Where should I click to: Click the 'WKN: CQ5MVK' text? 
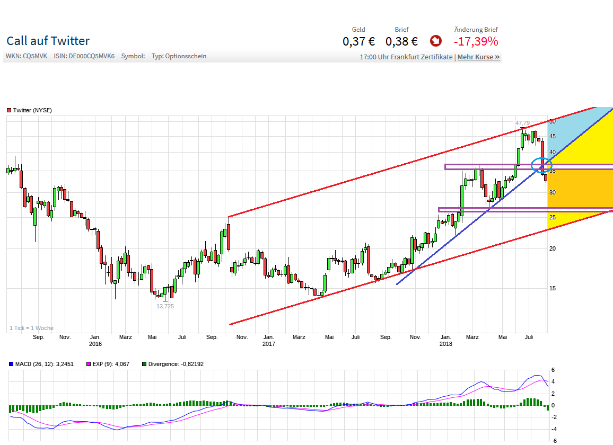click(x=27, y=56)
